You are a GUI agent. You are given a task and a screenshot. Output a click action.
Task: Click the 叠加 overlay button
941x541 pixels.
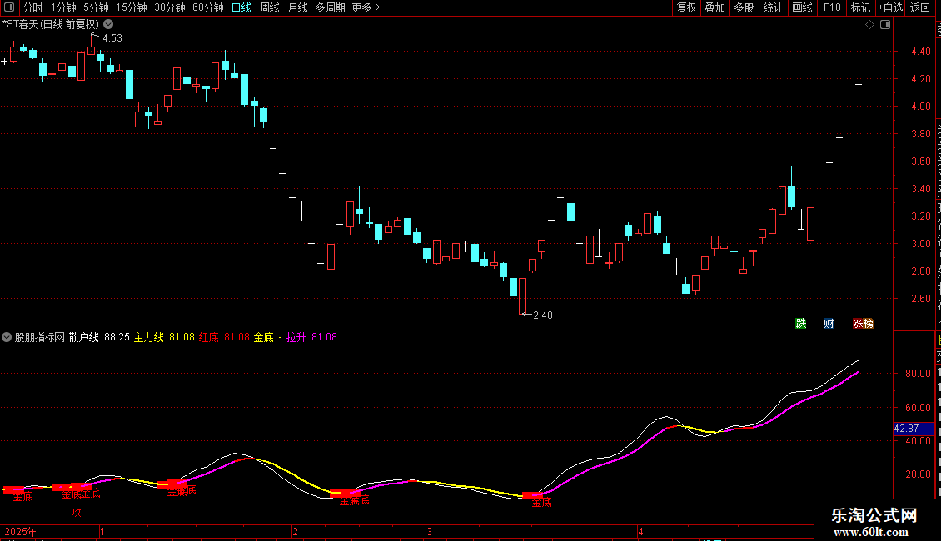coord(715,7)
